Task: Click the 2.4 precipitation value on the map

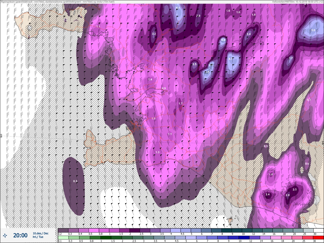Action: (268, 195)
